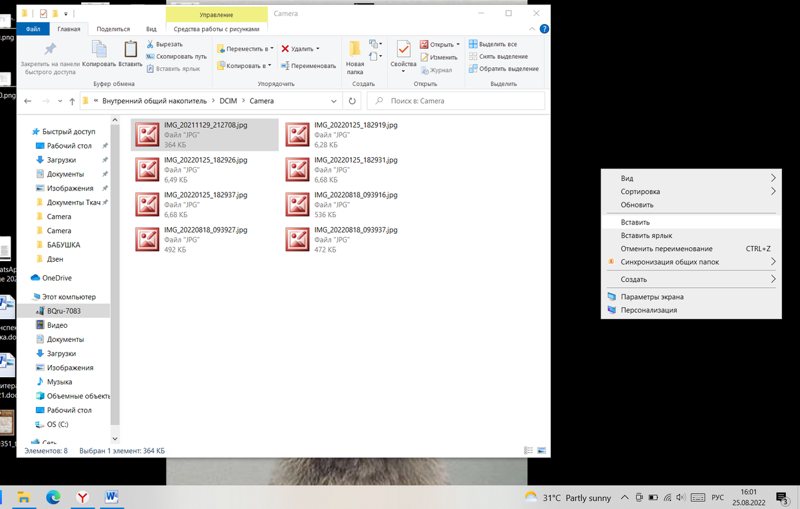The height and width of the screenshot is (509, 800).
Task: Choose Обновить in the context menu
Action: [x=691, y=205]
